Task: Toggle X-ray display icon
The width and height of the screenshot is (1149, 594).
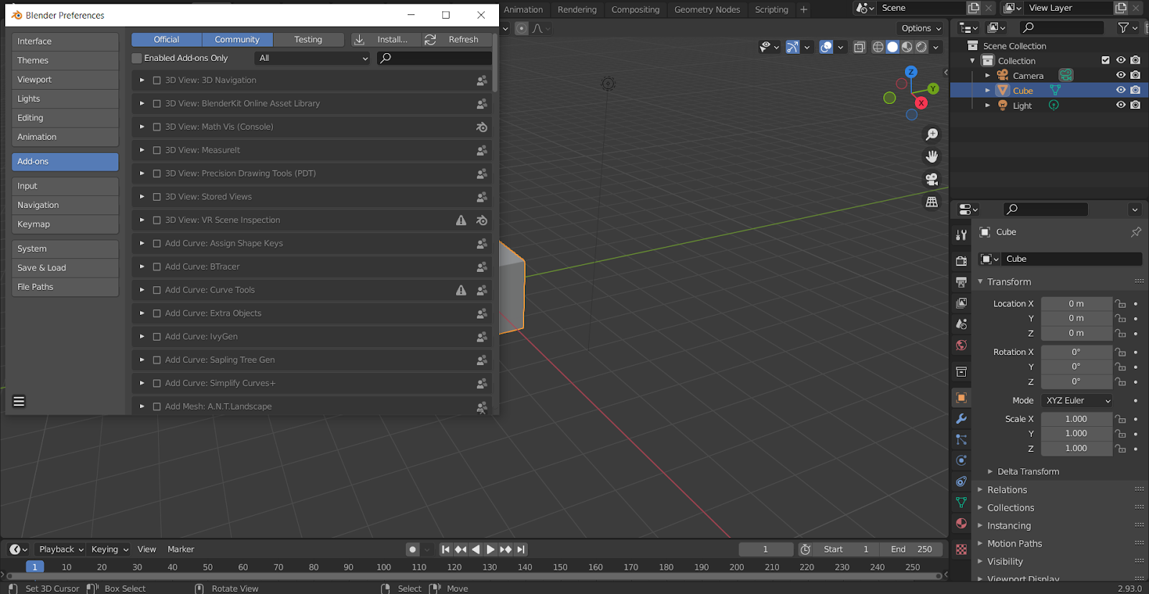Action: click(859, 47)
